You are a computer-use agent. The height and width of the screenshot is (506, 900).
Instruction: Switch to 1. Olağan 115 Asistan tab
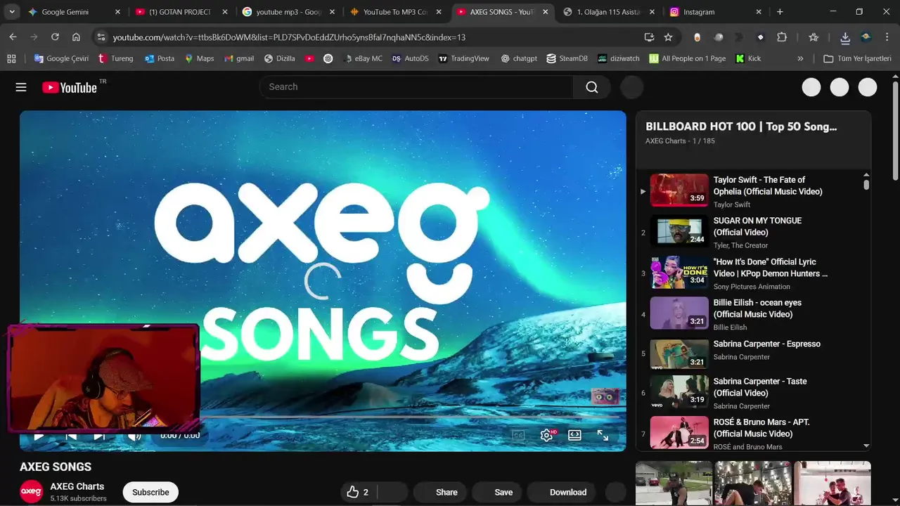point(610,12)
